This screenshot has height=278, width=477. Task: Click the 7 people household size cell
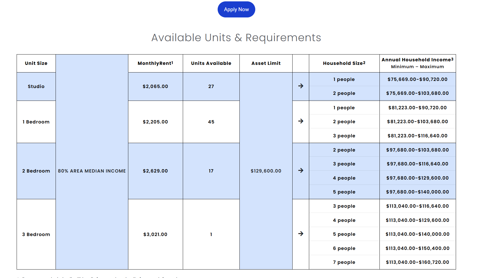tap(344, 262)
